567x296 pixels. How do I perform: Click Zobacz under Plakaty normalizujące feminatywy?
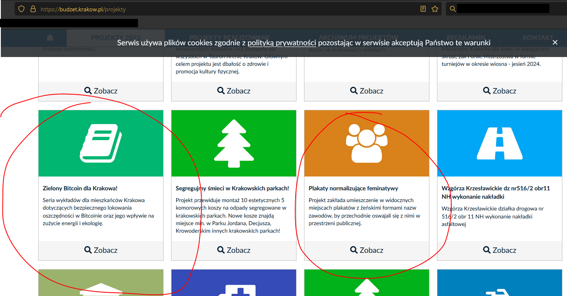coord(367,250)
